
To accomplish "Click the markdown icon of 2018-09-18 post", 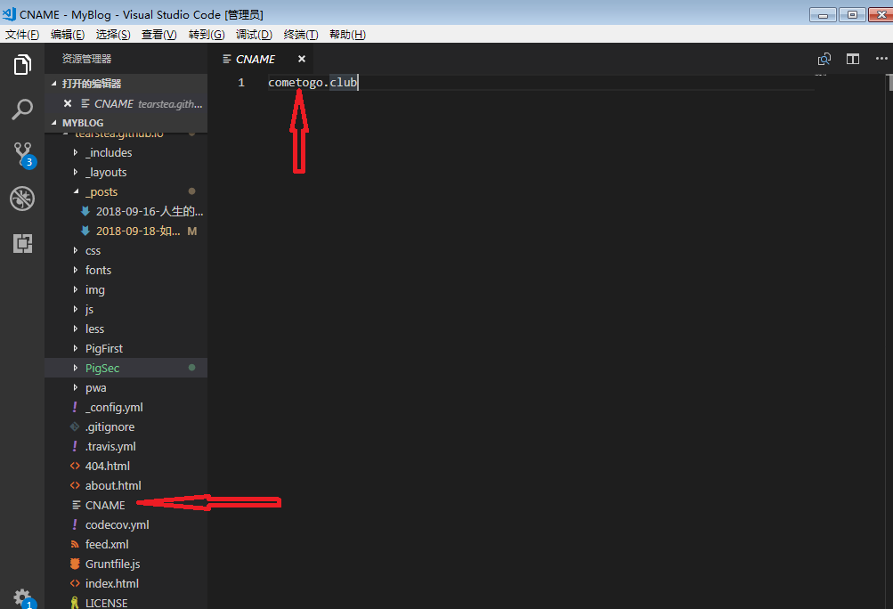I will pyautogui.click(x=85, y=231).
